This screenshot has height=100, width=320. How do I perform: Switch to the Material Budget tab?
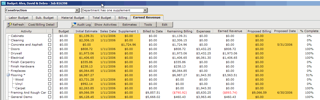pyautogui.click(x=73, y=18)
